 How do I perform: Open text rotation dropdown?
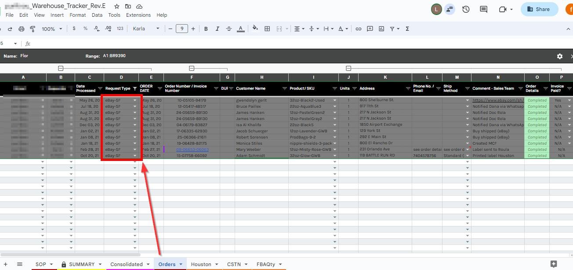(x=343, y=29)
